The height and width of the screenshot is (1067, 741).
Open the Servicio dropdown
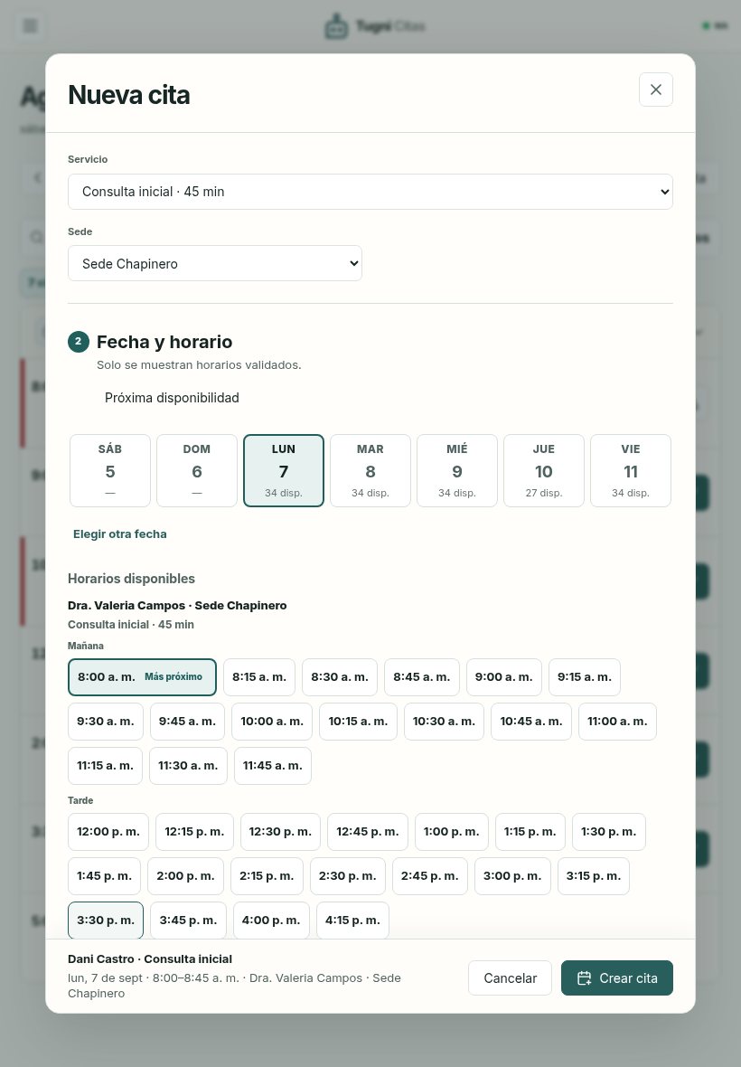tap(370, 192)
